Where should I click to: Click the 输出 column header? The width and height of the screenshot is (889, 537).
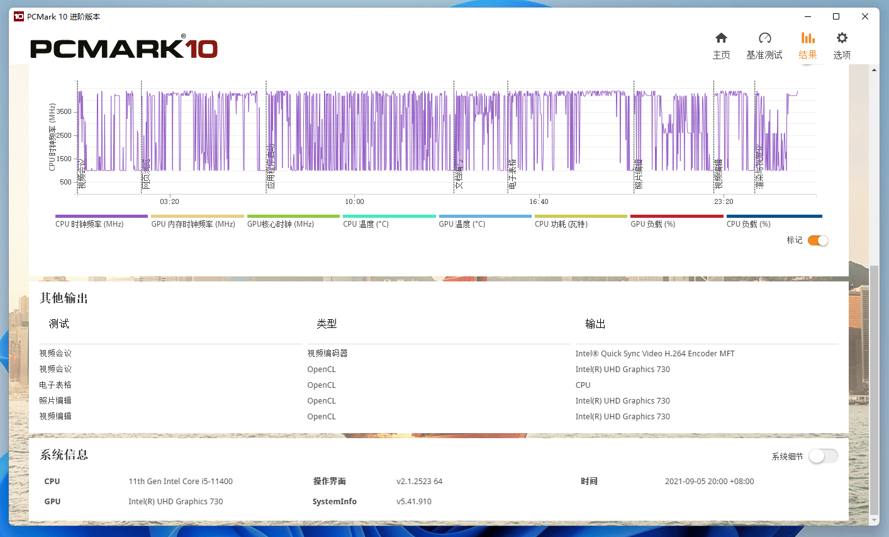595,324
